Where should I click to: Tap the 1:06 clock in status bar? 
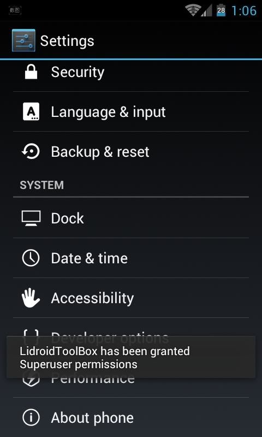(x=244, y=10)
